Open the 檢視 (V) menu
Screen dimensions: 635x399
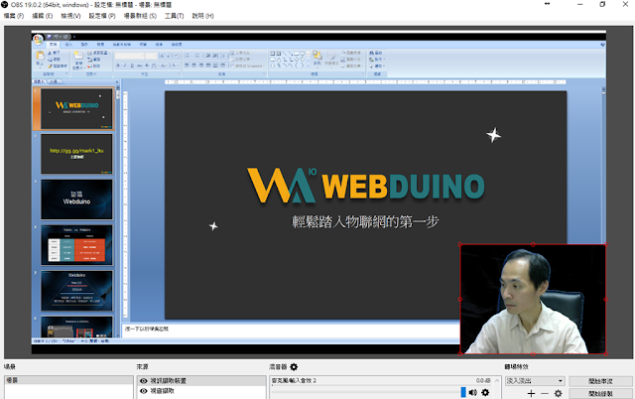pos(70,16)
